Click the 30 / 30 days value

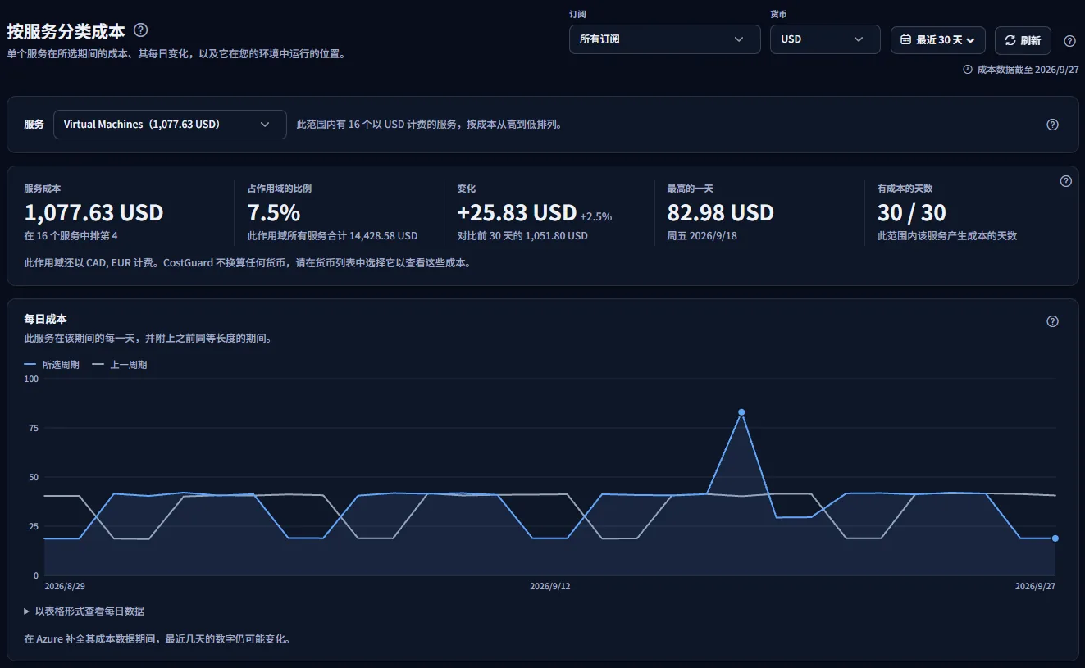tap(912, 213)
